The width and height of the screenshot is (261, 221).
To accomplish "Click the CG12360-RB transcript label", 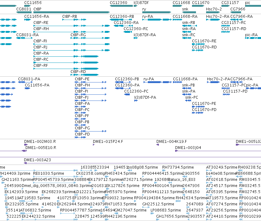I will (122, 17).
